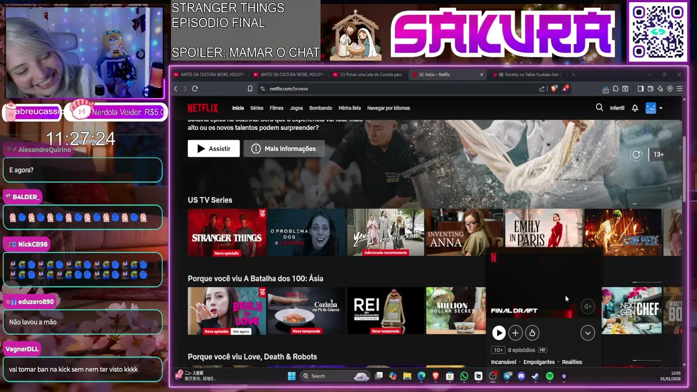Open Brave Rewards triangle icon
The image size is (697, 392).
(x=566, y=88)
